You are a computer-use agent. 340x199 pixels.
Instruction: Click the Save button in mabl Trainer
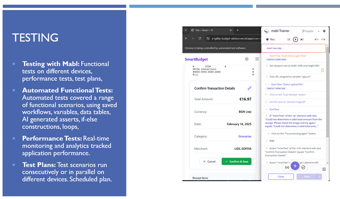point(307,177)
